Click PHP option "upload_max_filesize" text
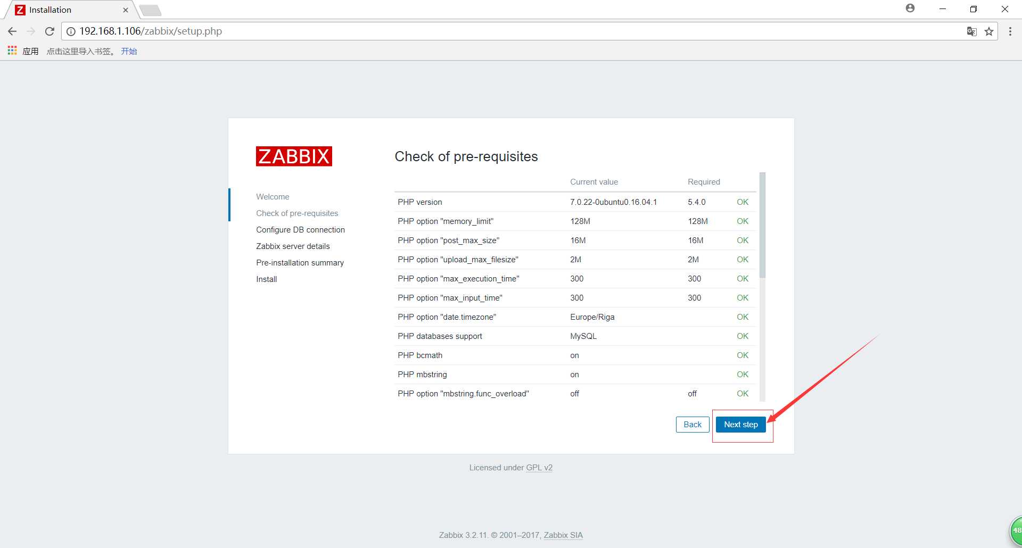 [458, 260]
